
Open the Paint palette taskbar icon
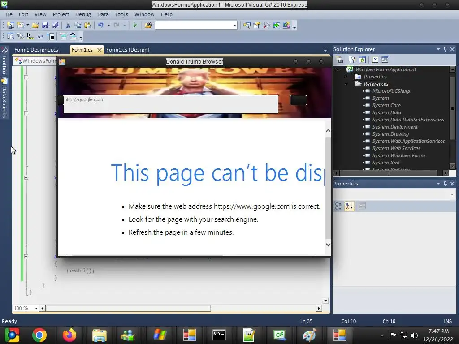click(309, 335)
